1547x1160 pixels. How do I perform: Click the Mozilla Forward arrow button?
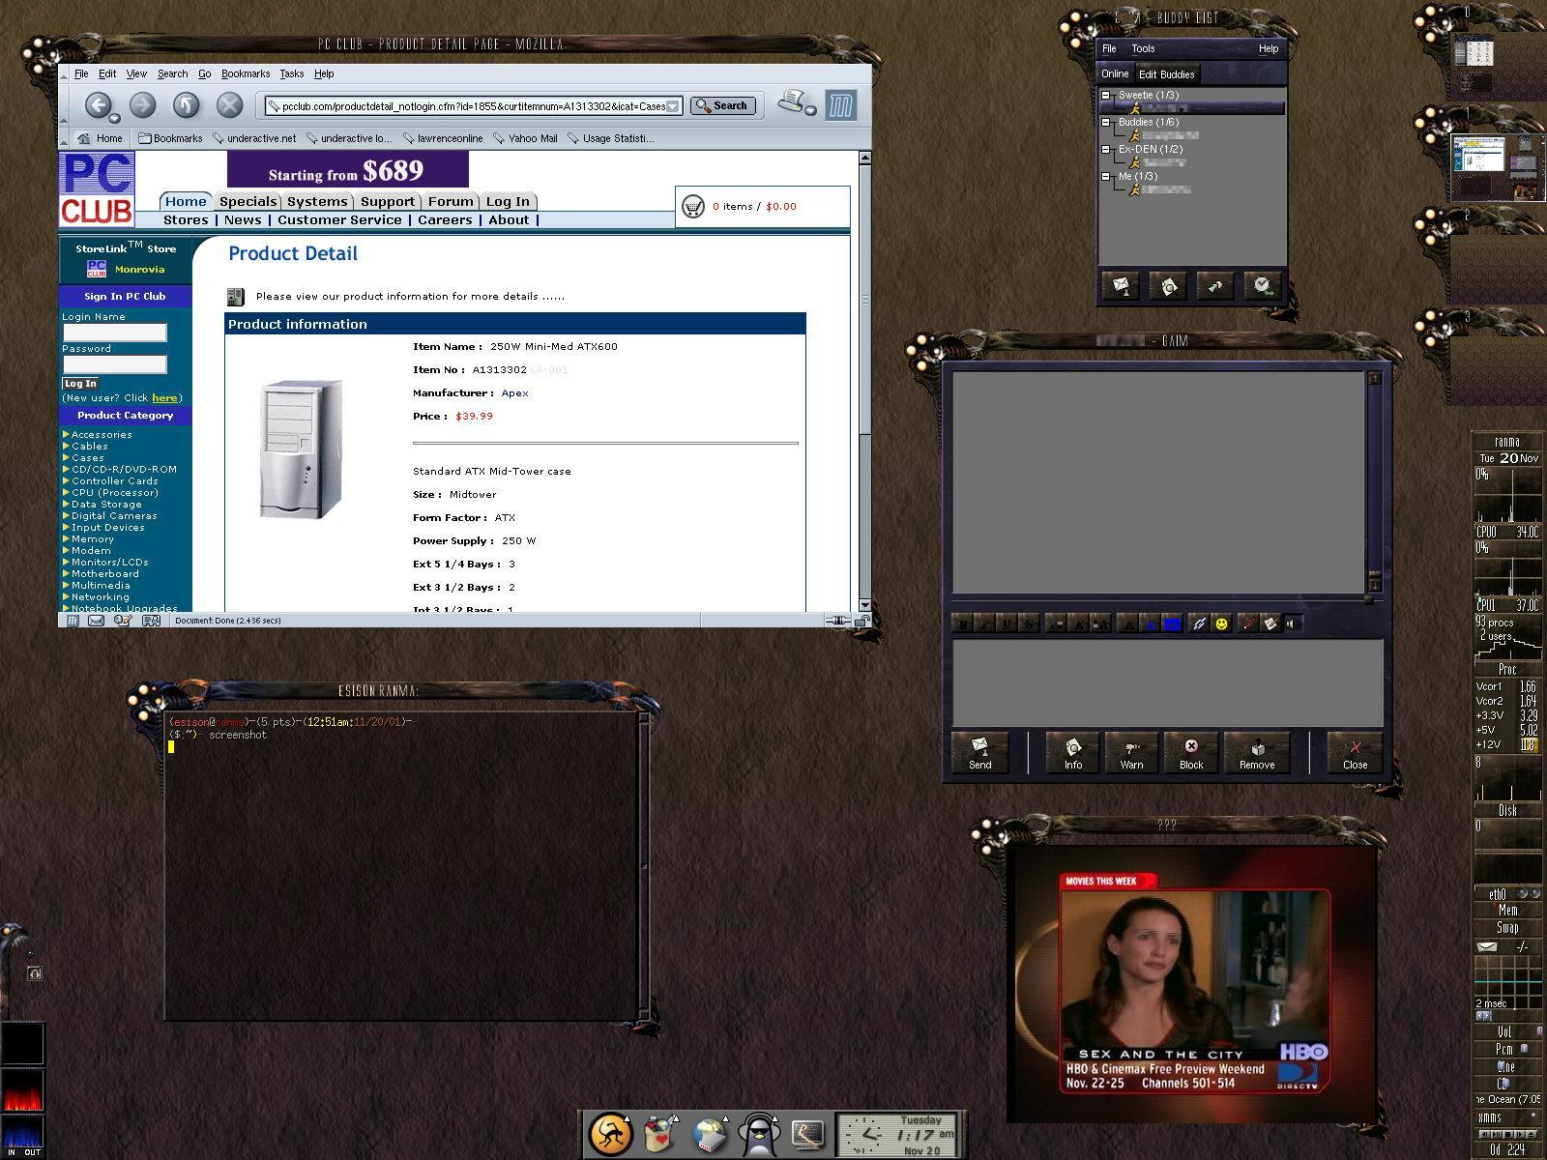(142, 105)
